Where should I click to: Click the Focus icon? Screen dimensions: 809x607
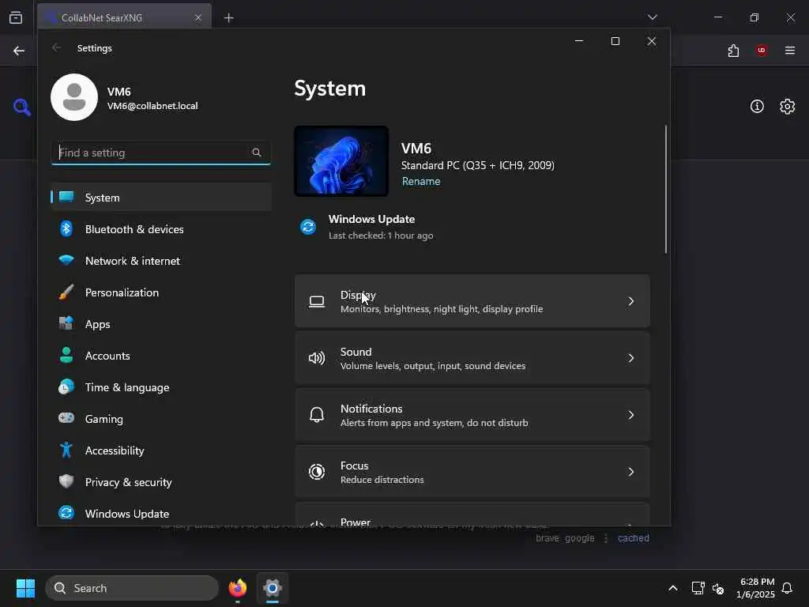pos(317,471)
